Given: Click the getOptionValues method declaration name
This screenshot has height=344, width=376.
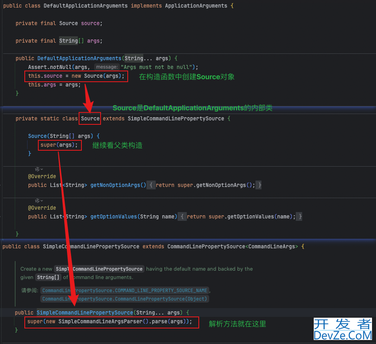Looking at the screenshot, I should [113, 217].
